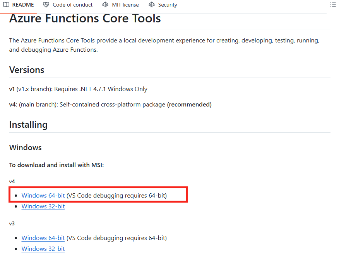Switch to the README tab
This screenshot has width=339, height=257.
tap(19, 5)
